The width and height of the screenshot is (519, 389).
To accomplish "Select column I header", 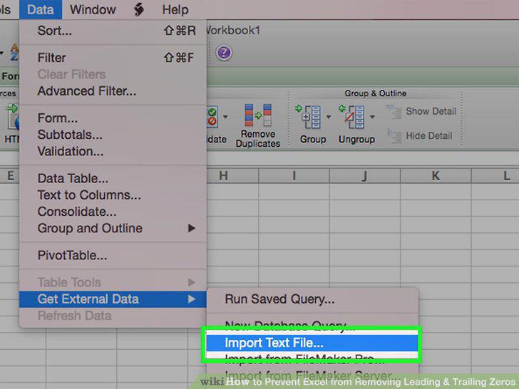I will pyautogui.click(x=294, y=176).
